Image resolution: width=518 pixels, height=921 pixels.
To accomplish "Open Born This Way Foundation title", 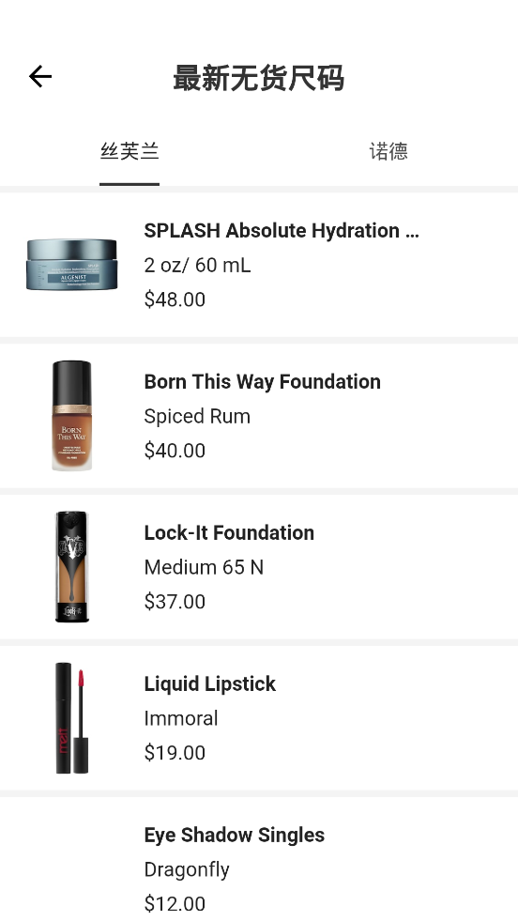I will 262,382.
